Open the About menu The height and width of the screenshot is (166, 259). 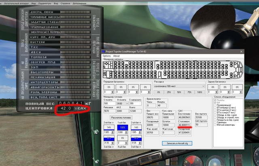(x=116, y=56)
